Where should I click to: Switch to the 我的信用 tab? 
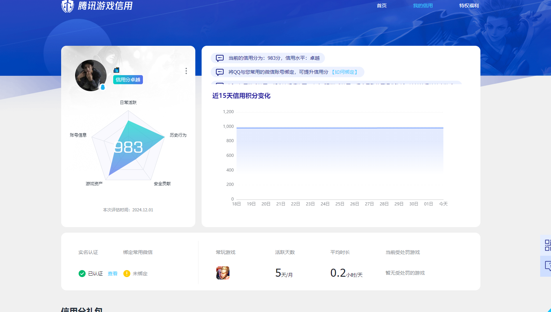click(423, 6)
